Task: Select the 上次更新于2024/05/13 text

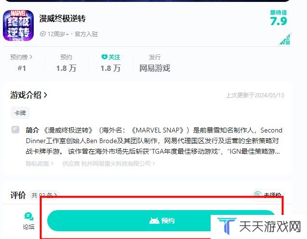Action: click(x=255, y=95)
